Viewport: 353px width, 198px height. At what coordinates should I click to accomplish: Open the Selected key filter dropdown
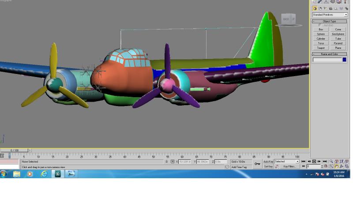tap(286, 161)
